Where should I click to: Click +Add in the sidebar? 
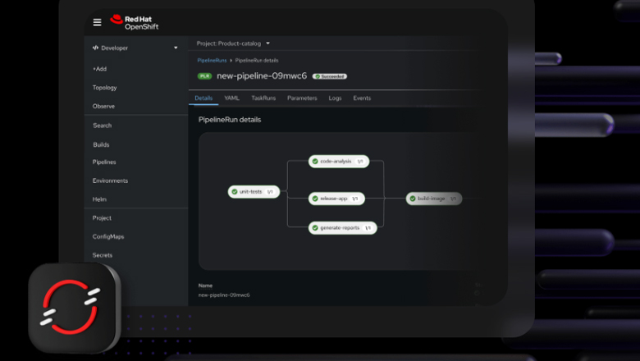(99, 69)
